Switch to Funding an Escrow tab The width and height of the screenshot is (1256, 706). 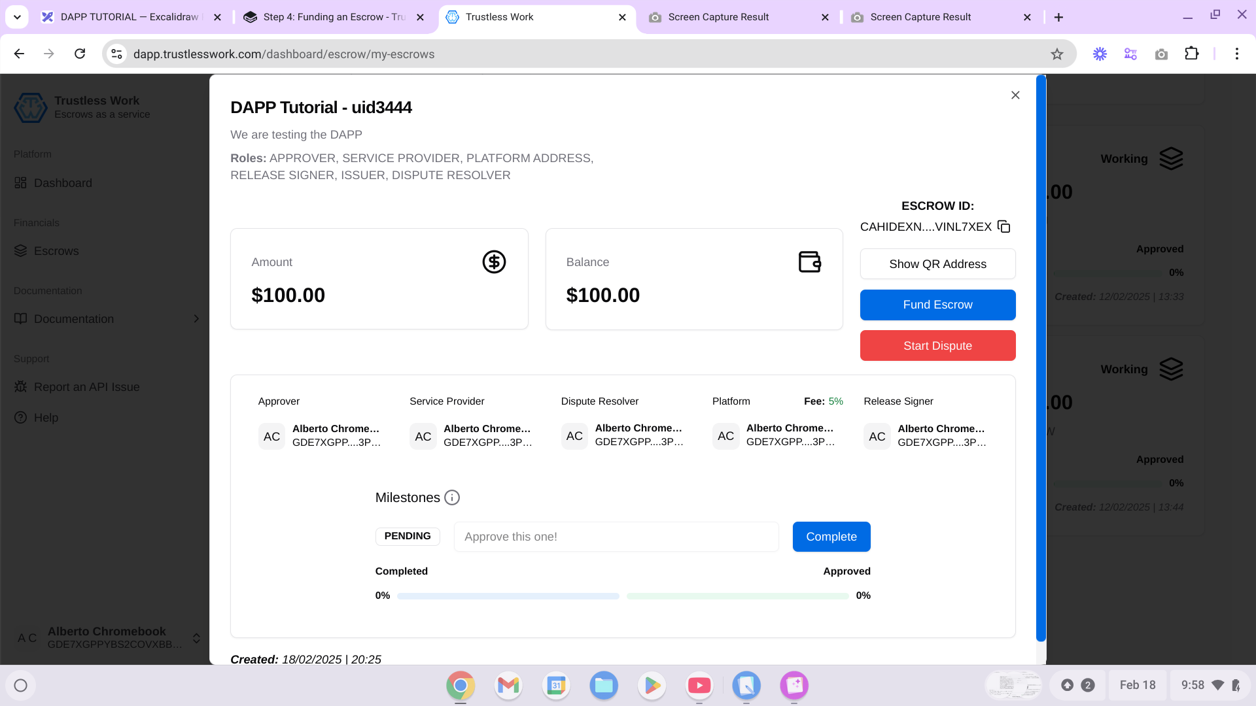(x=334, y=17)
